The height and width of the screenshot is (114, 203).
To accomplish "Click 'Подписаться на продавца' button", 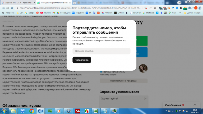I will click(123, 81).
